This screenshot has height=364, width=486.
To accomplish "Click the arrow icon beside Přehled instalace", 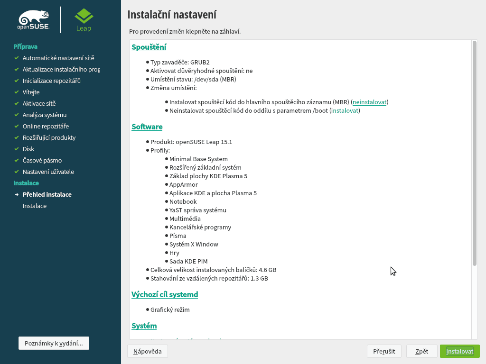I will click(17, 194).
